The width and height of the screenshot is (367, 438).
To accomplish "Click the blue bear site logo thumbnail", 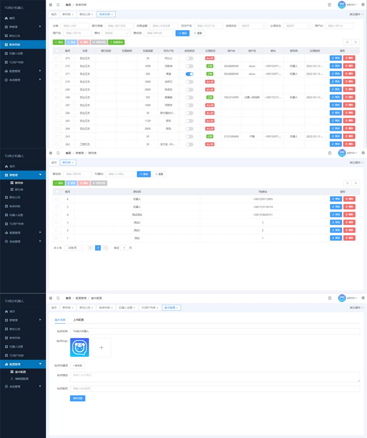I will coord(80,348).
